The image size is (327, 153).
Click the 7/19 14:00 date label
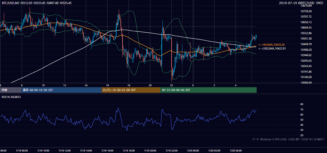(x=86, y=151)
